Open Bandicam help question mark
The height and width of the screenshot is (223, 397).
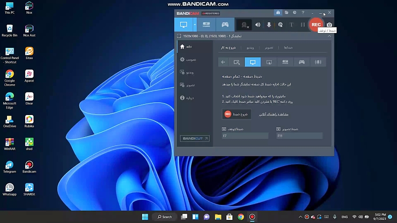[303, 12]
